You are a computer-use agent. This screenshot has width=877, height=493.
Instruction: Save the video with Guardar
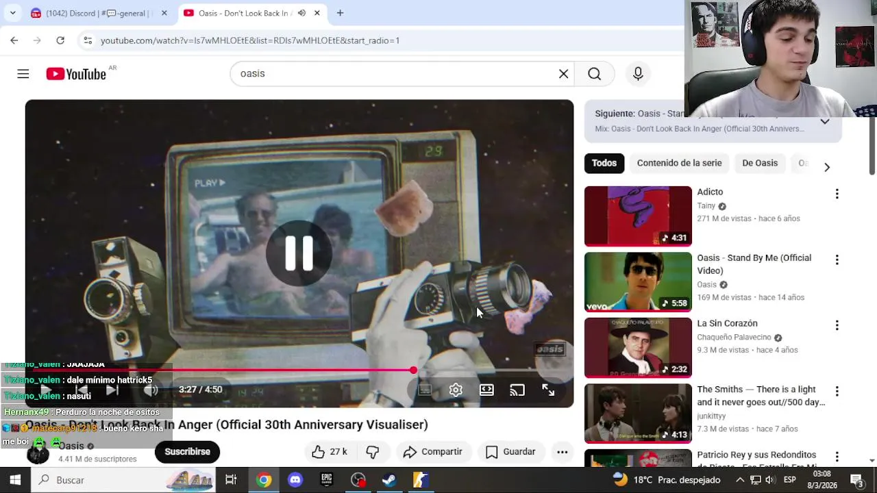pyautogui.click(x=511, y=452)
